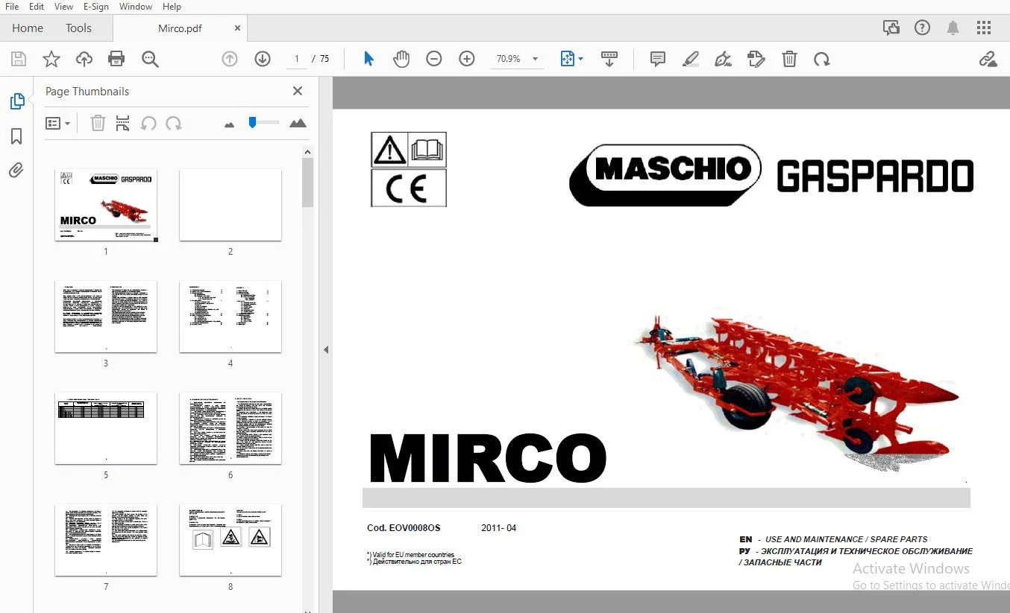1010x613 pixels.
Task: Close the Mirco.pdf tab
Action: pos(238,28)
